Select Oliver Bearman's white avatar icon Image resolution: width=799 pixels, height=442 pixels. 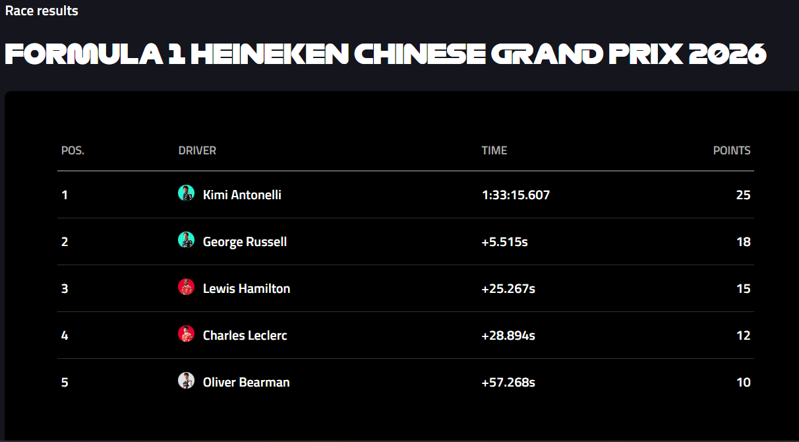coord(187,381)
